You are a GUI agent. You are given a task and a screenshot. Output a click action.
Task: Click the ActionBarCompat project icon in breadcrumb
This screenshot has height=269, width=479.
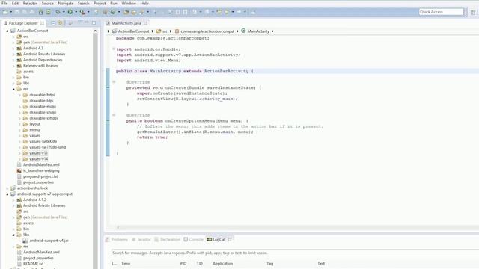(x=115, y=31)
